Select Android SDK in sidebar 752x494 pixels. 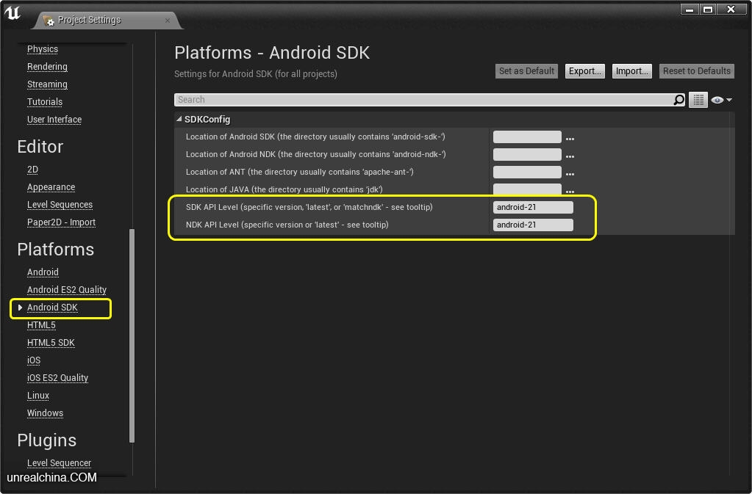click(x=52, y=308)
